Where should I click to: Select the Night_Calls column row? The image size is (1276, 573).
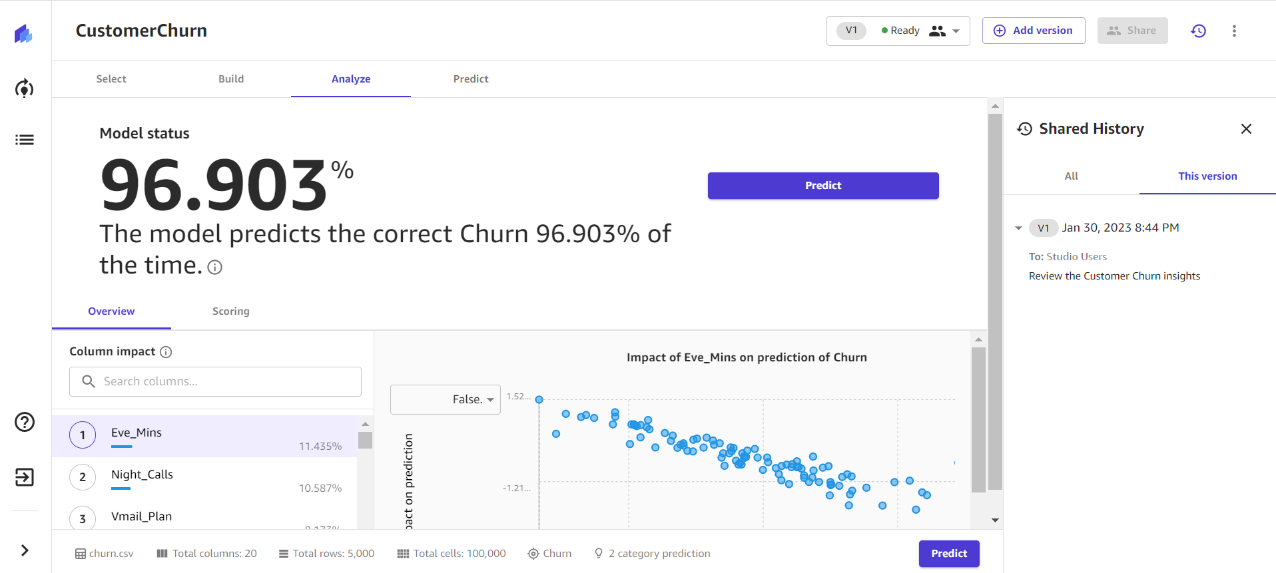tap(205, 478)
